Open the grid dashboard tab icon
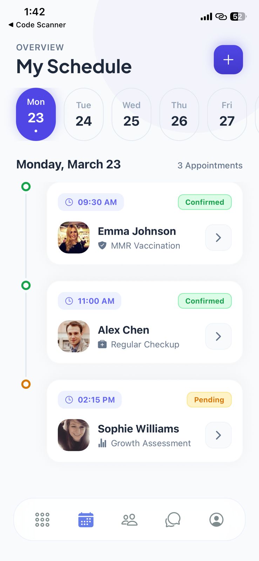Viewport: 259px width, 561px height. (42, 520)
